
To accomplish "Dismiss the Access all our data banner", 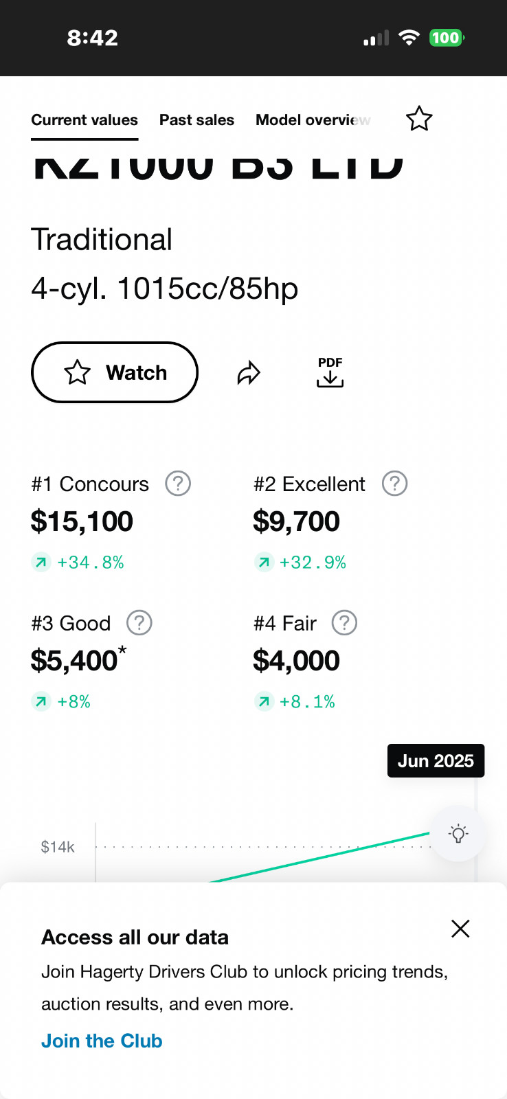I will [x=460, y=929].
